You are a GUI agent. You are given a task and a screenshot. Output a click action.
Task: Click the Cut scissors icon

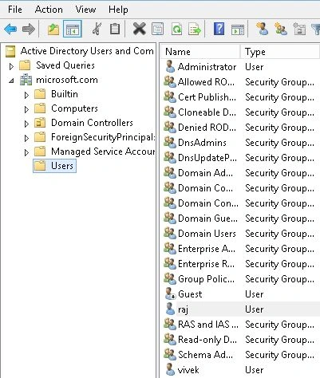point(97,29)
